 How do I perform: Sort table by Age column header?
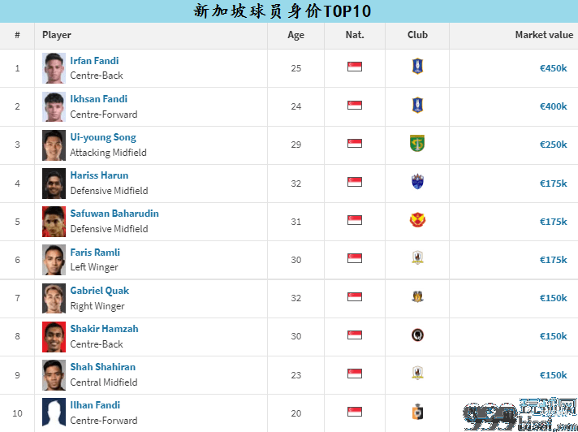click(295, 35)
